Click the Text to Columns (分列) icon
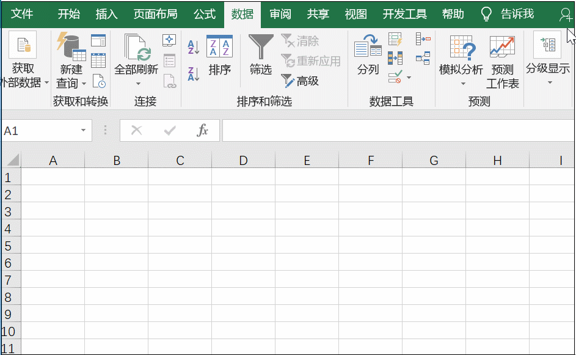The height and width of the screenshot is (355, 576). click(x=368, y=56)
